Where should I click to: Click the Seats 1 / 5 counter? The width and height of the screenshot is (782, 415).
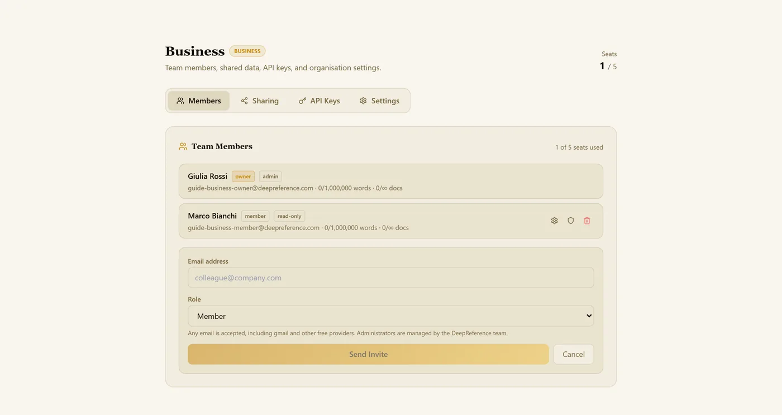[x=608, y=61]
